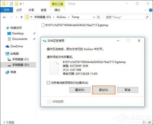Go up one folder level

(x=21, y=17)
